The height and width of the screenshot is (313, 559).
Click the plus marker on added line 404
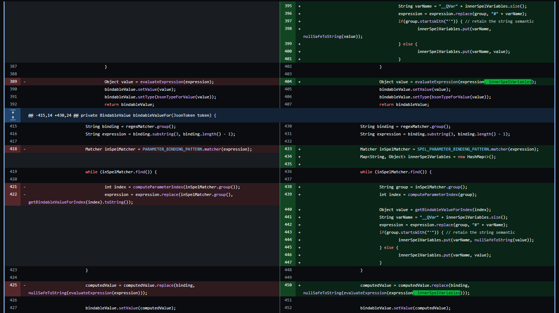pyautogui.click(x=299, y=81)
